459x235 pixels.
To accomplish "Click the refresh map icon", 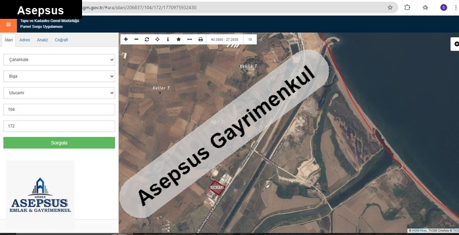I will pyautogui.click(x=147, y=40).
